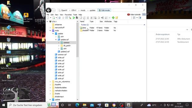Click the green plus add icon
This screenshot has width=192, height=108.
pyautogui.click(x=113, y=18)
